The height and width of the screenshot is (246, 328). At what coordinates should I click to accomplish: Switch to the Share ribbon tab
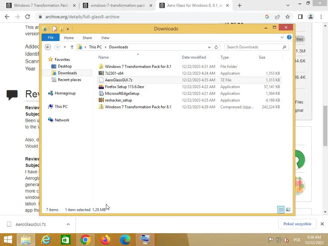[87, 38]
